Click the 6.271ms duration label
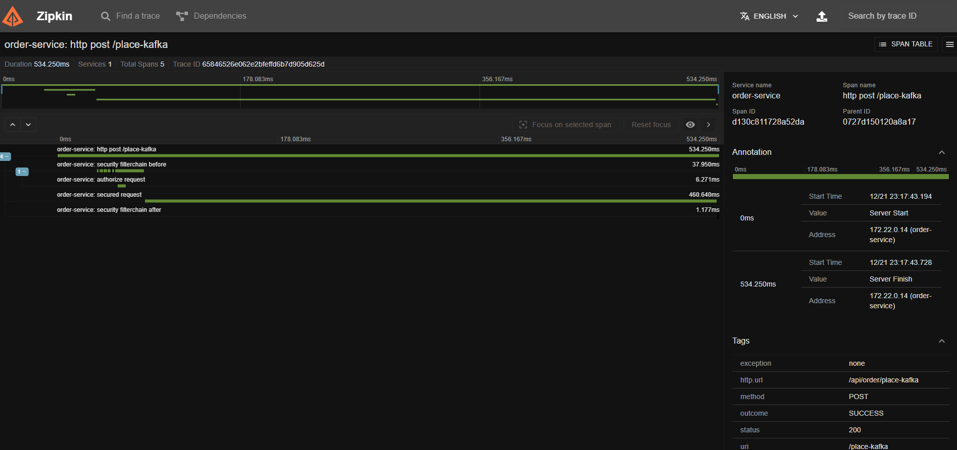 tap(708, 180)
